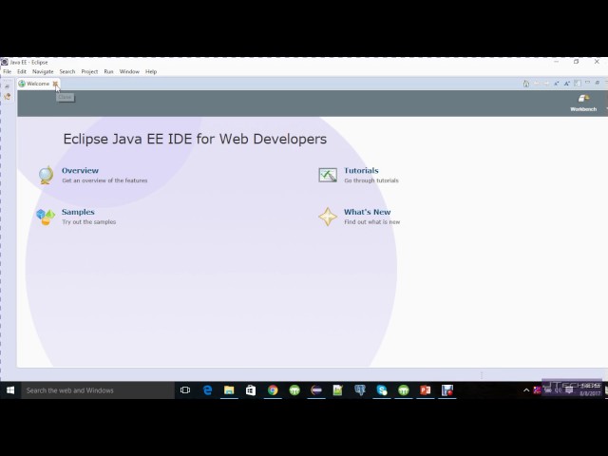The width and height of the screenshot is (608, 456).
Task: Reduce font size with small A icon
Action: tap(557, 84)
